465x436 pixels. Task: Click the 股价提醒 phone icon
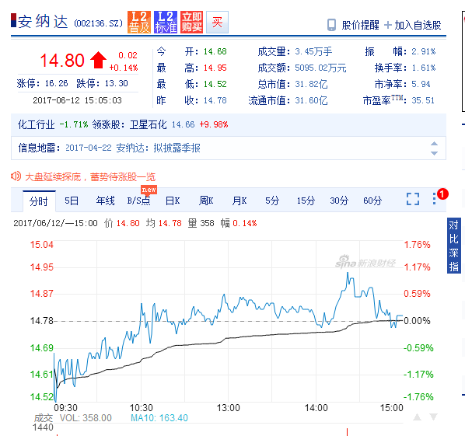(331, 25)
